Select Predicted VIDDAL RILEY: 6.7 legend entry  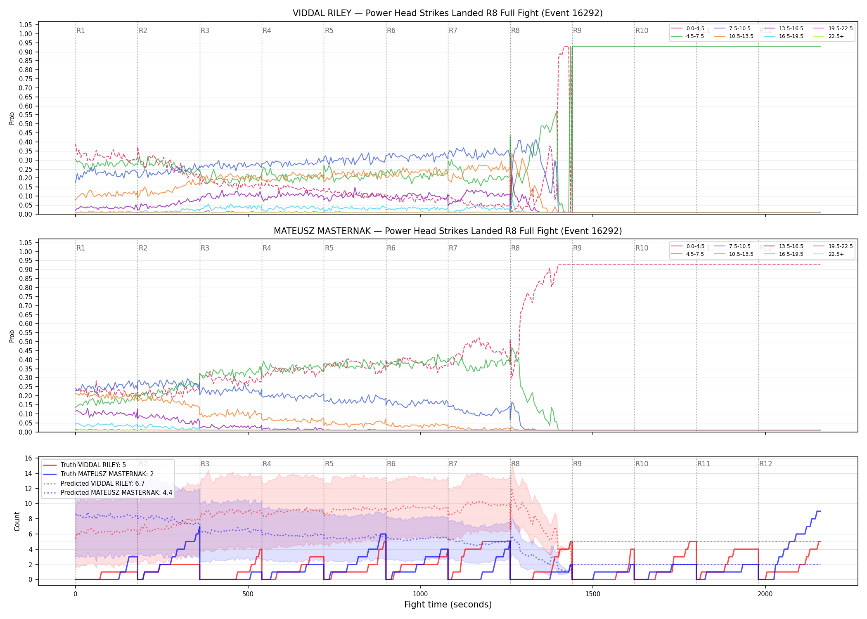coord(94,483)
